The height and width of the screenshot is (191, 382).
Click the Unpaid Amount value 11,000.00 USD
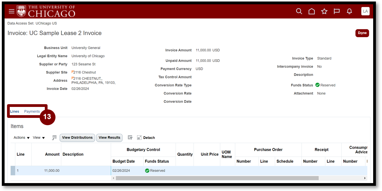click(208, 61)
